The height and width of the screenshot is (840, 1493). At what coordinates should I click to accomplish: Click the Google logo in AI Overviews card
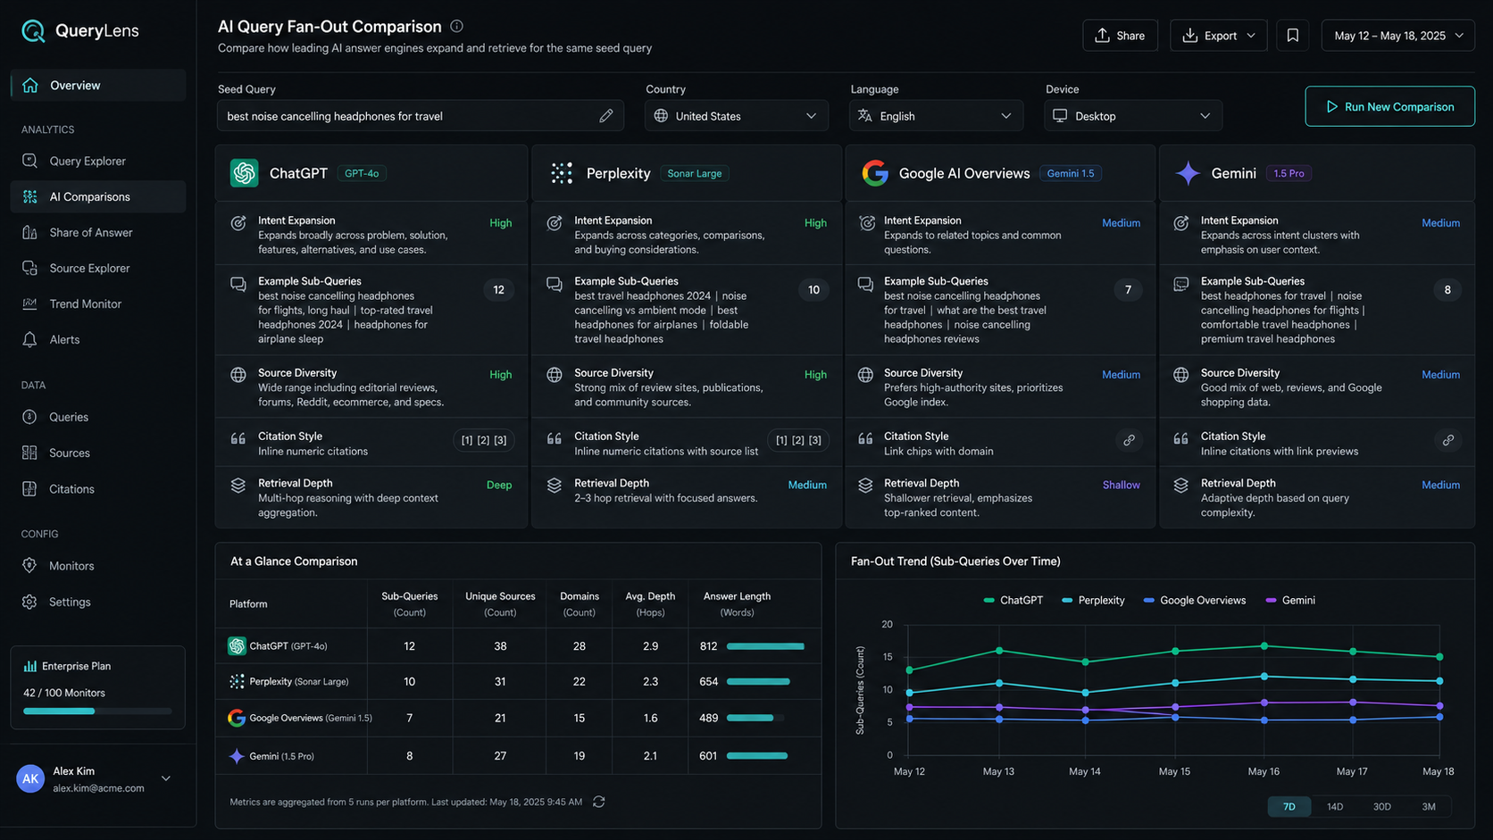[x=875, y=173]
